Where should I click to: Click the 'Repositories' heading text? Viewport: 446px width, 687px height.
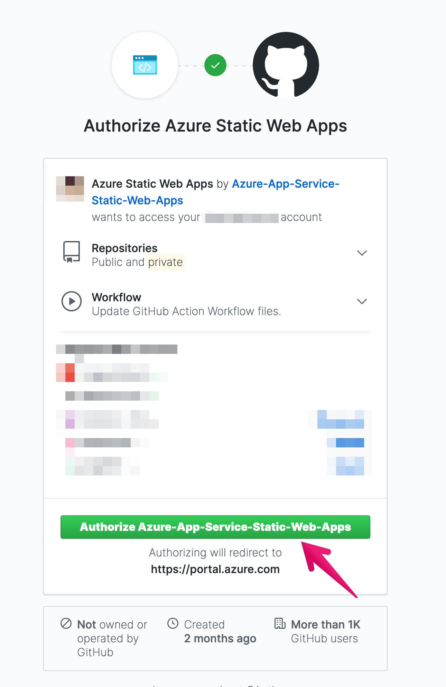tap(124, 248)
